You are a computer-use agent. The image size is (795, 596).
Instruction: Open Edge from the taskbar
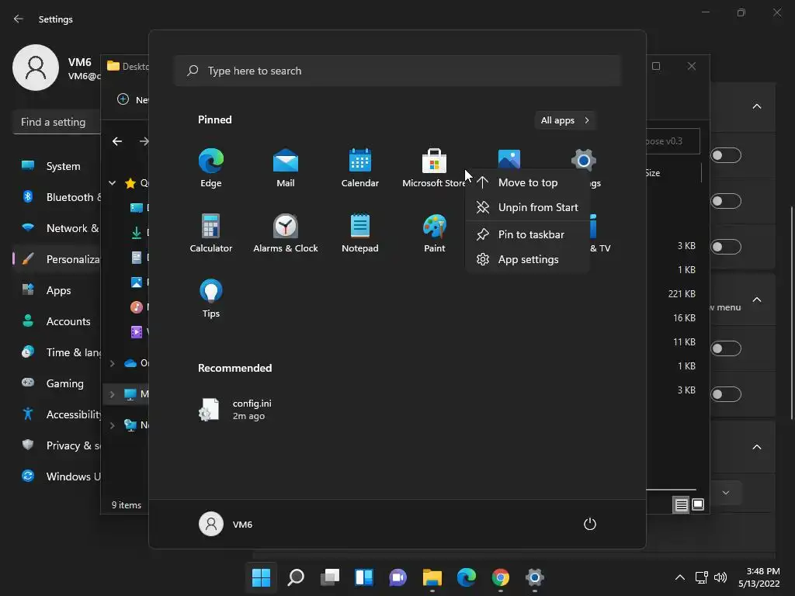(467, 577)
